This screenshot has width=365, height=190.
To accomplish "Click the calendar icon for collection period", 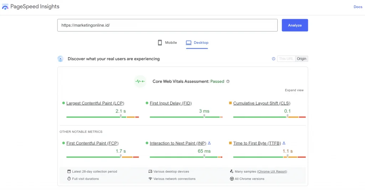I will pos(69,172).
